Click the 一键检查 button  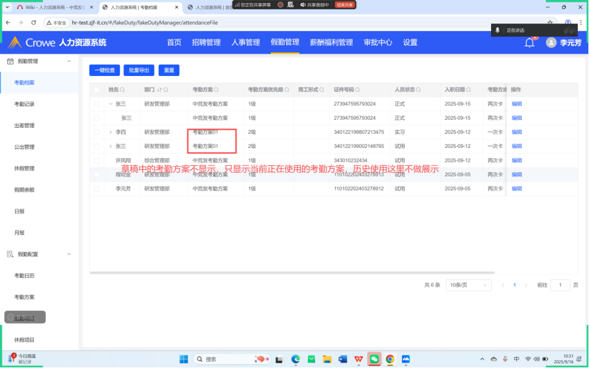click(x=105, y=71)
